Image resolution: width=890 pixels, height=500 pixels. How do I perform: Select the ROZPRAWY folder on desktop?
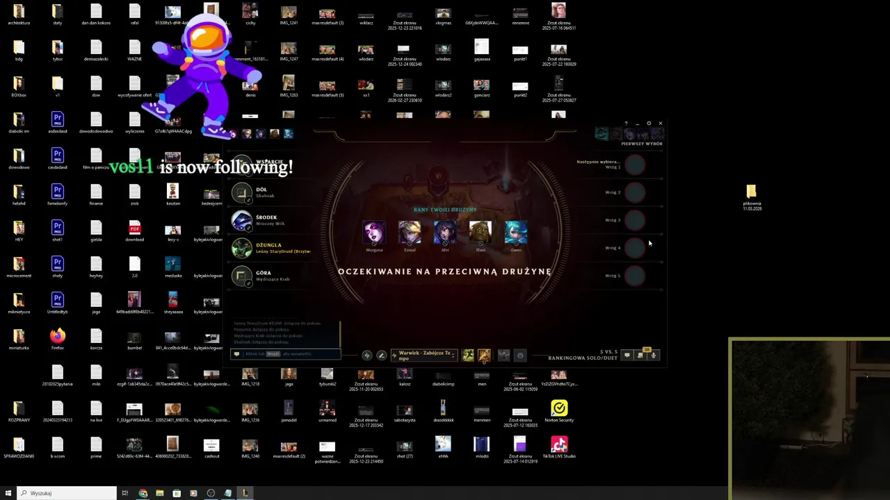(19, 411)
